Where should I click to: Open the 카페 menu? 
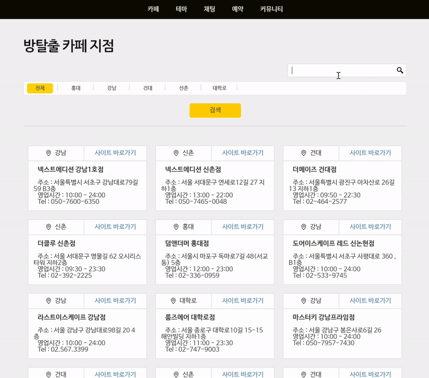click(153, 9)
